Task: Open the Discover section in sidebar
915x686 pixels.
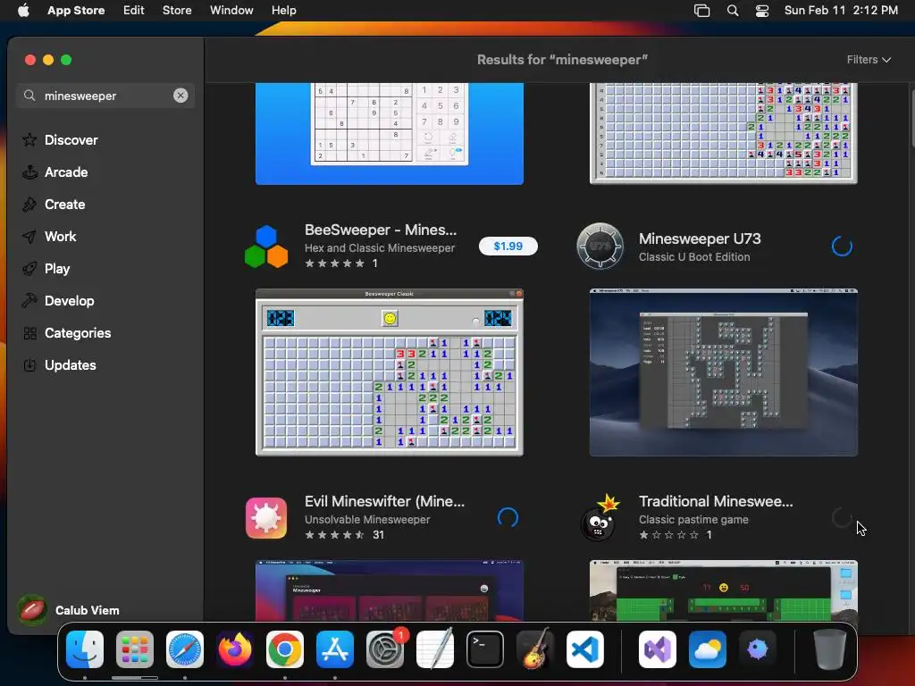Action: tap(70, 140)
